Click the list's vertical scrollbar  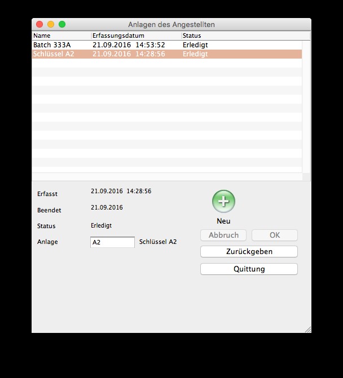[306, 107]
